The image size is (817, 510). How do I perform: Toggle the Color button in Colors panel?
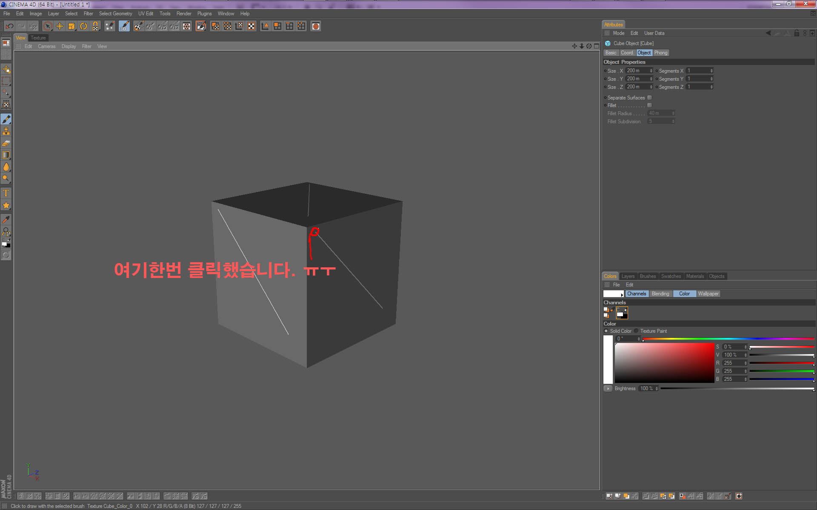pos(684,294)
